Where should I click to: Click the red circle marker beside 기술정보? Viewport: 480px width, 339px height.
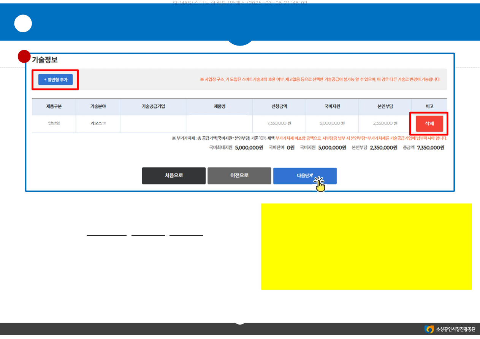click(24, 56)
